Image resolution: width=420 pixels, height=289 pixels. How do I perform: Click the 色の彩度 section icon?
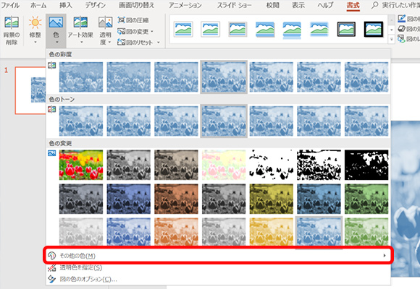(51, 65)
